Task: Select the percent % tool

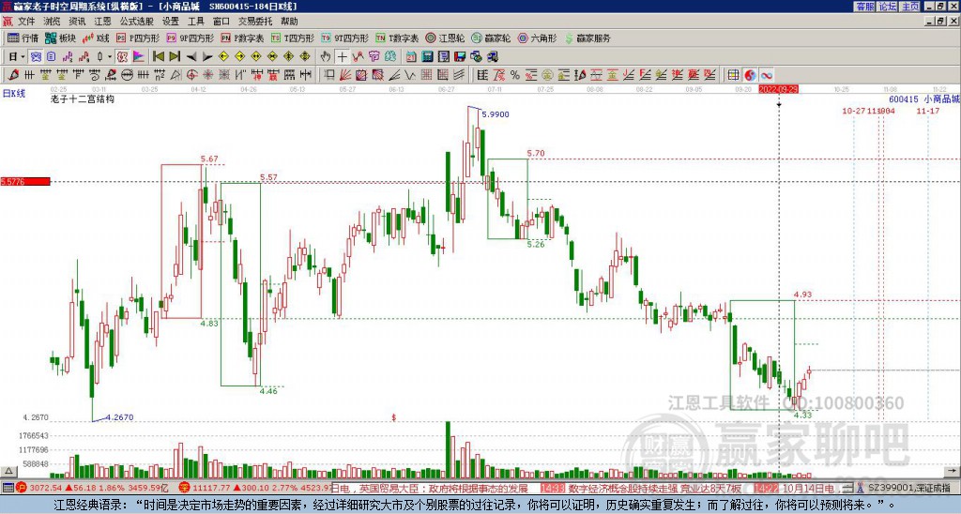Action: tap(515, 75)
